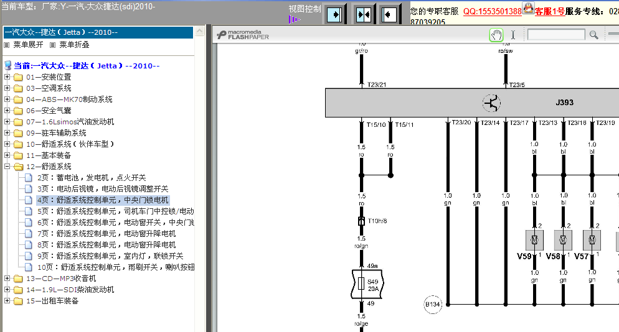Expand the 07—1.6Lsimos汽油发动机 node
Screen dimensions: 619x332
(7, 121)
